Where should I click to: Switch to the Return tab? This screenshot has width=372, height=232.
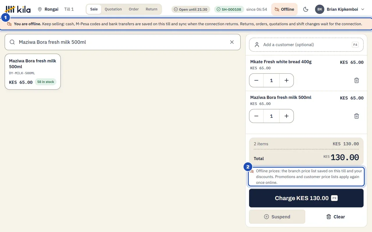coord(151,9)
